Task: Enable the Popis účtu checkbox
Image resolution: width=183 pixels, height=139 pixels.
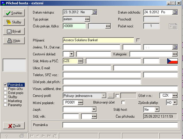Action: tap(5, 89)
